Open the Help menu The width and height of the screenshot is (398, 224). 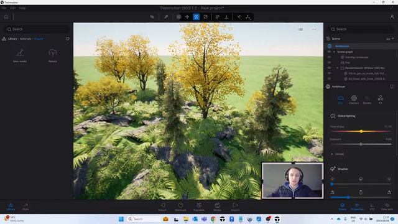tap(22, 8)
